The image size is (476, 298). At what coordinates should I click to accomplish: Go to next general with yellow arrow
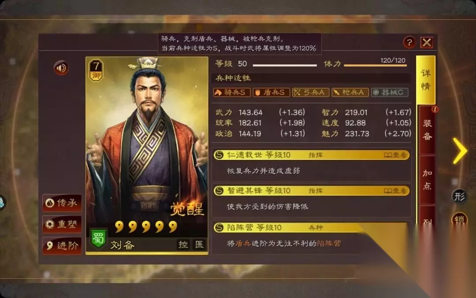tap(460, 151)
